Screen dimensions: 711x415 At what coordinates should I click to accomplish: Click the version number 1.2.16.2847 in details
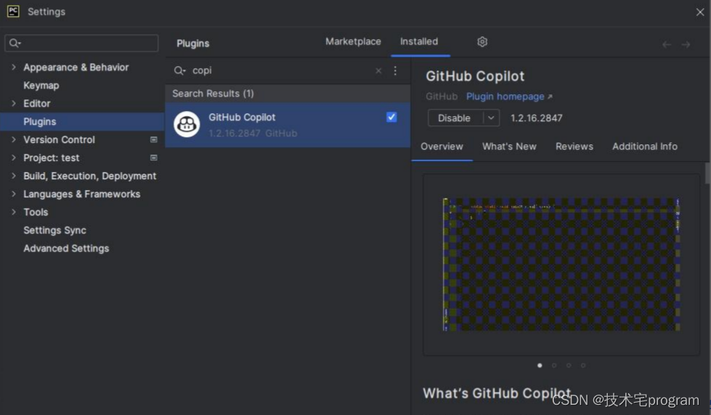click(537, 118)
